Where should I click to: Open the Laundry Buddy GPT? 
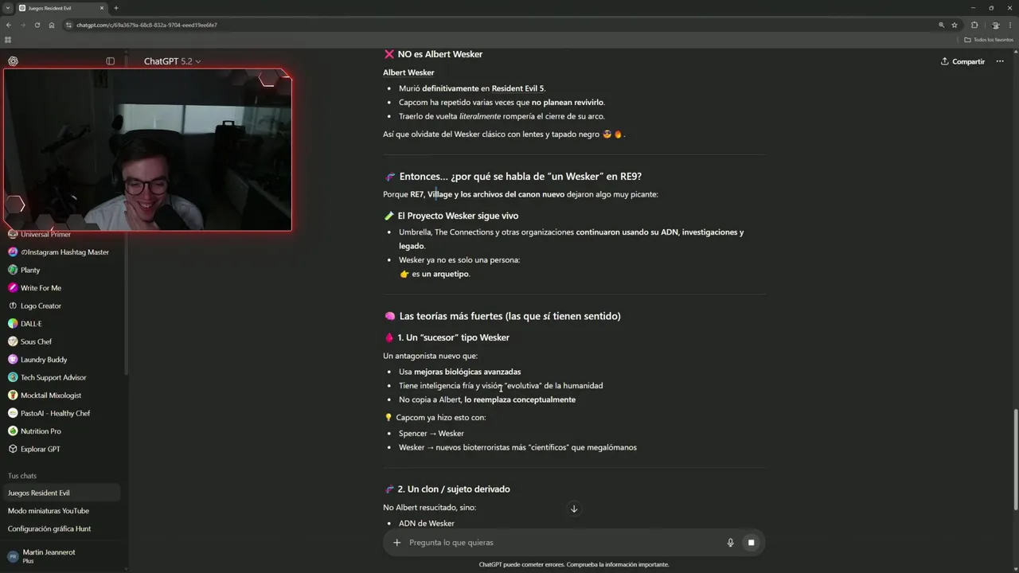tap(64, 360)
